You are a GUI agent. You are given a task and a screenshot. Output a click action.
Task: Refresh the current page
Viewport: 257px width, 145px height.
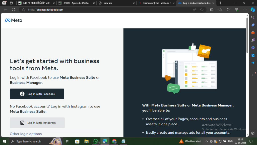14,10
